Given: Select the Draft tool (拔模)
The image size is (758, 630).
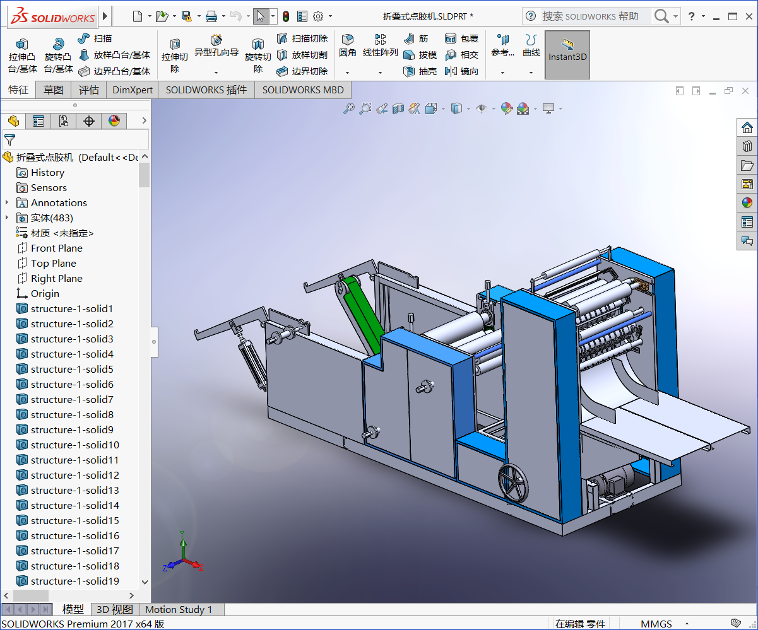Looking at the screenshot, I should click(420, 55).
